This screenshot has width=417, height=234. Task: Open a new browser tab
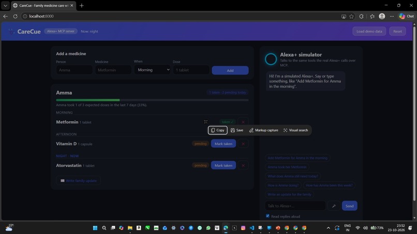(x=82, y=5)
